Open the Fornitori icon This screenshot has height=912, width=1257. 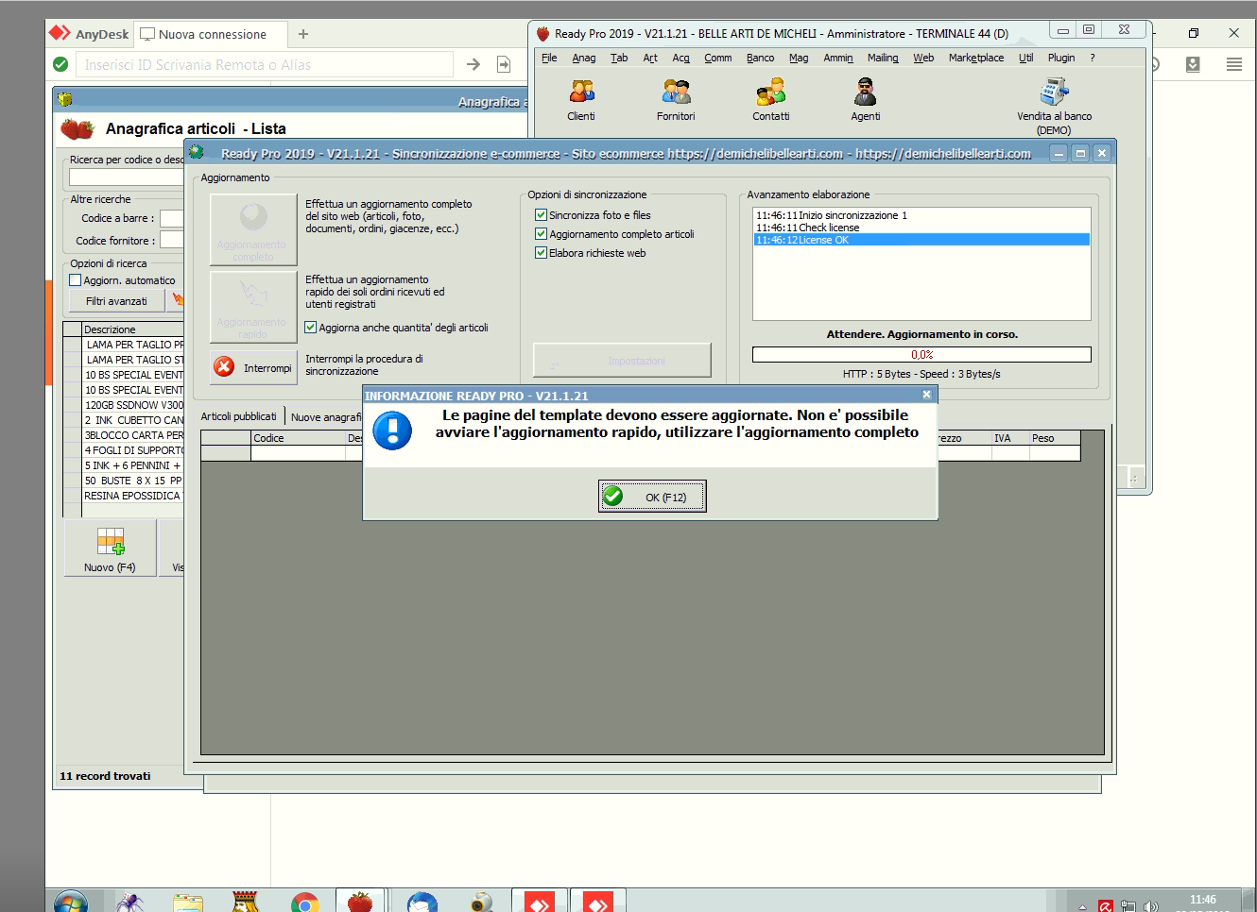click(x=676, y=99)
